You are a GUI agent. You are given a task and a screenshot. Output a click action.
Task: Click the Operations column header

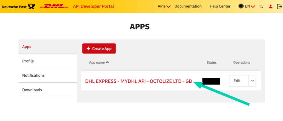[x=242, y=63]
